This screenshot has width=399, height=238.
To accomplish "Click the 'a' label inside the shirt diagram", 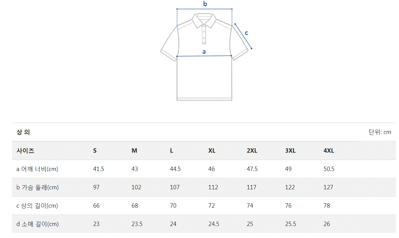I will coord(204,52).
